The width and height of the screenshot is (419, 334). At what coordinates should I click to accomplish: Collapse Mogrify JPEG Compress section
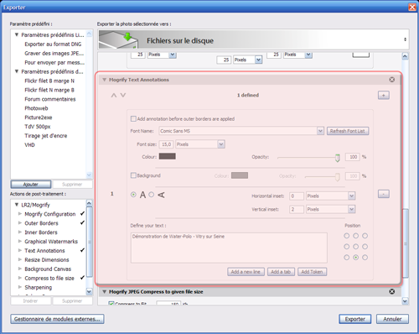click(x=104, y=292)
